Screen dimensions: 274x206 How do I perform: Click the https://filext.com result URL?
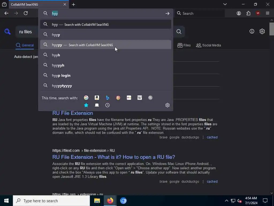click(x=83, y=150)
